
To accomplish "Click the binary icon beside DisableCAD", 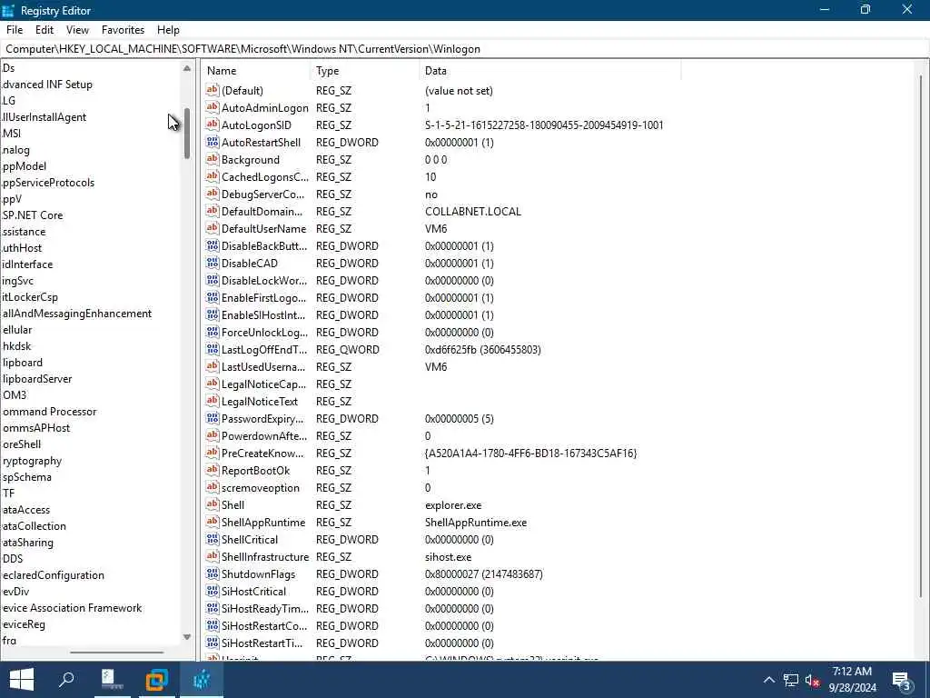I will (212, 263).
